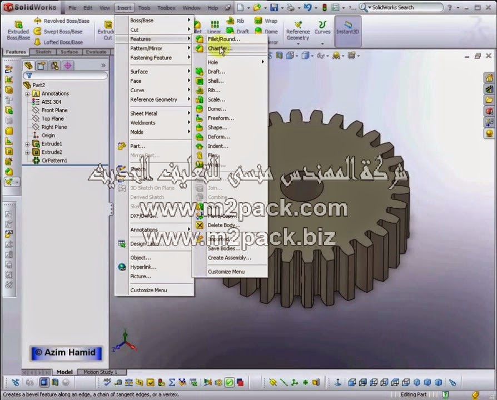Expand the Hole submenu

pos(230,62)
